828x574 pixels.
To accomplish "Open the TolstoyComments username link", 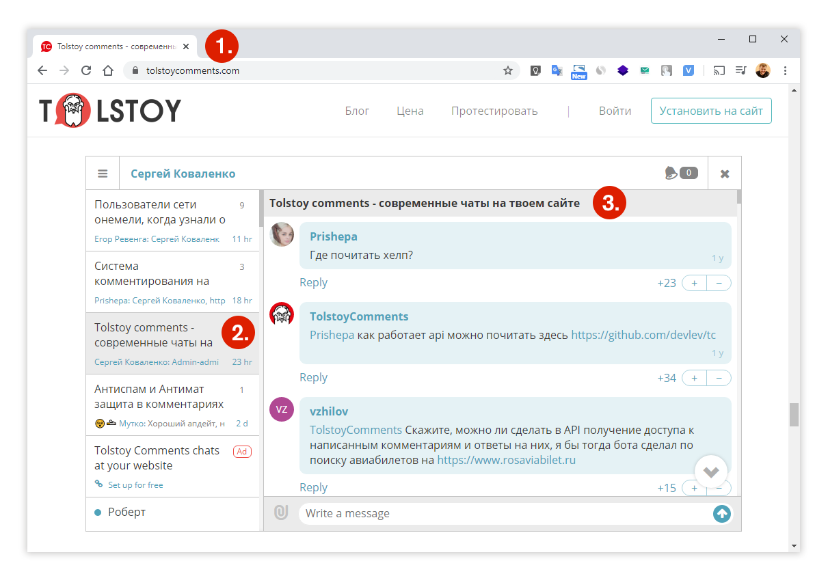I will tap(359, 316).
